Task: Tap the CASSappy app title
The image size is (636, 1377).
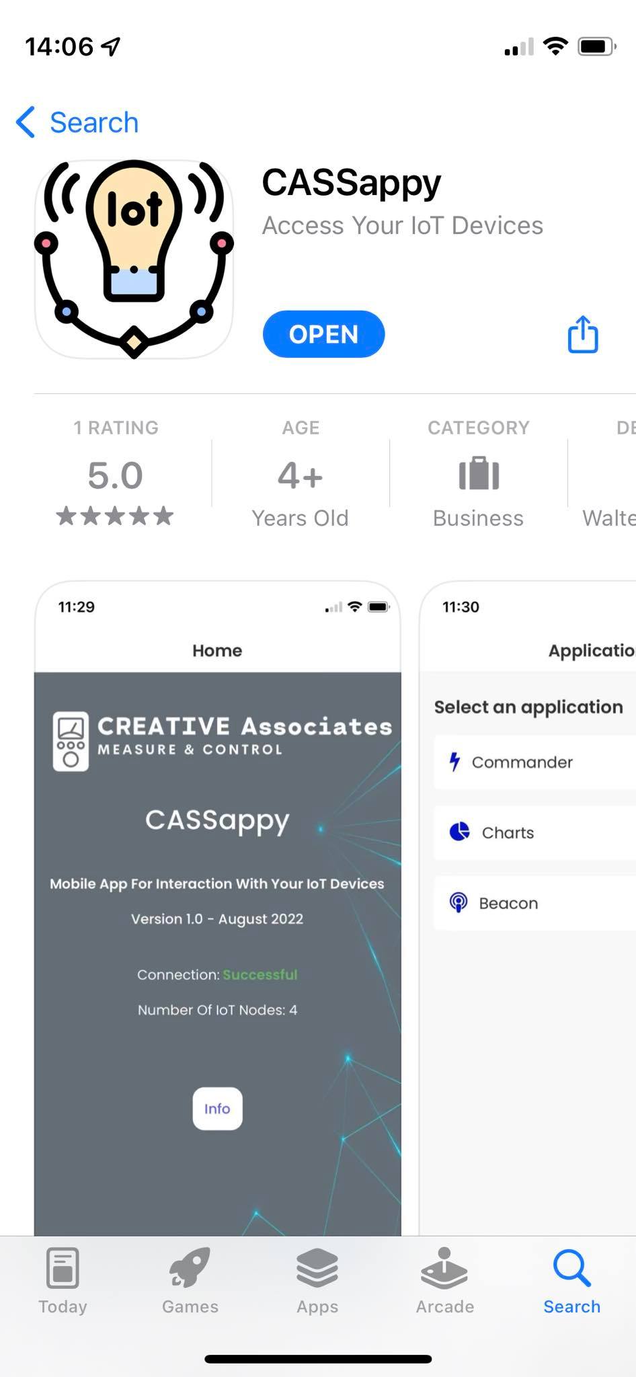Action: coord(351,183)
